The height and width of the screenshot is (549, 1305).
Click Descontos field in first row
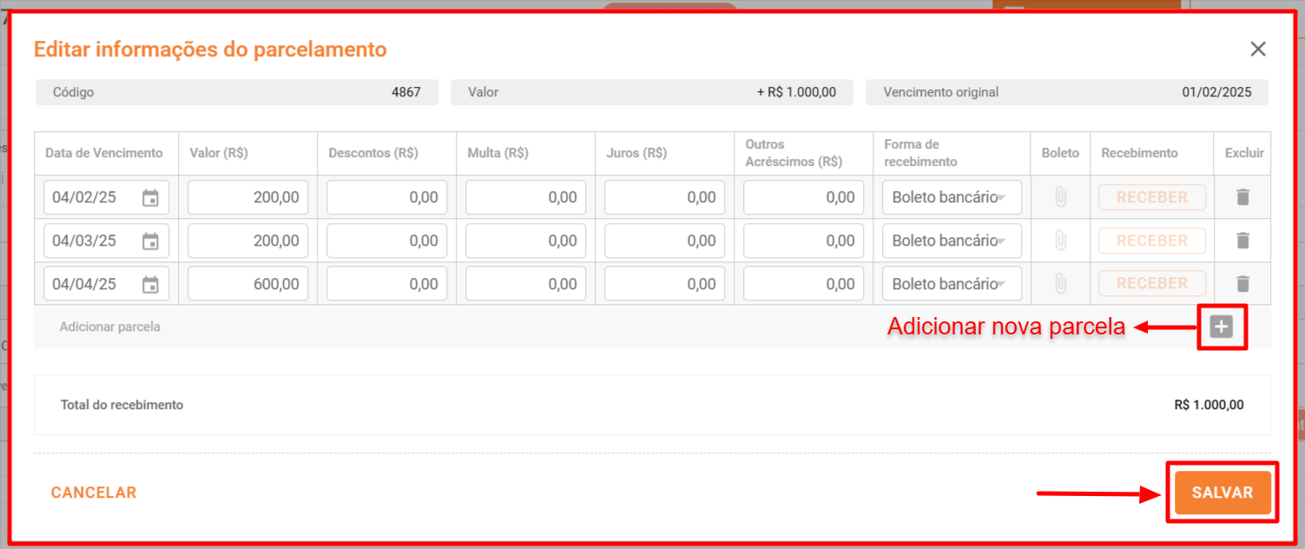pyautogui.click(x=386, y=197)
